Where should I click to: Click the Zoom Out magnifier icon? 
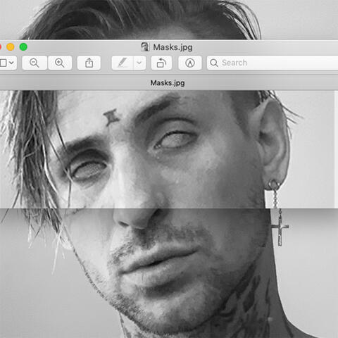coord(35,63)
